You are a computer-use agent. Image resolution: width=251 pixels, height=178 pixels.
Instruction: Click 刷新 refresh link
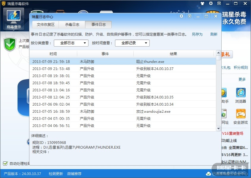pos(214,34)
